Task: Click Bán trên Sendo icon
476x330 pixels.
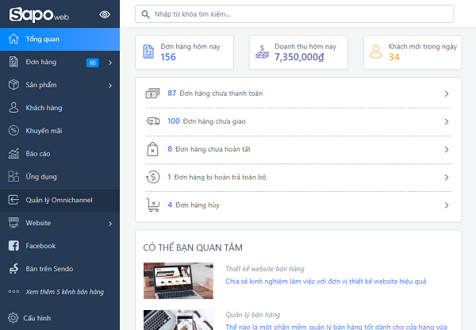Action: coord(13,269)
